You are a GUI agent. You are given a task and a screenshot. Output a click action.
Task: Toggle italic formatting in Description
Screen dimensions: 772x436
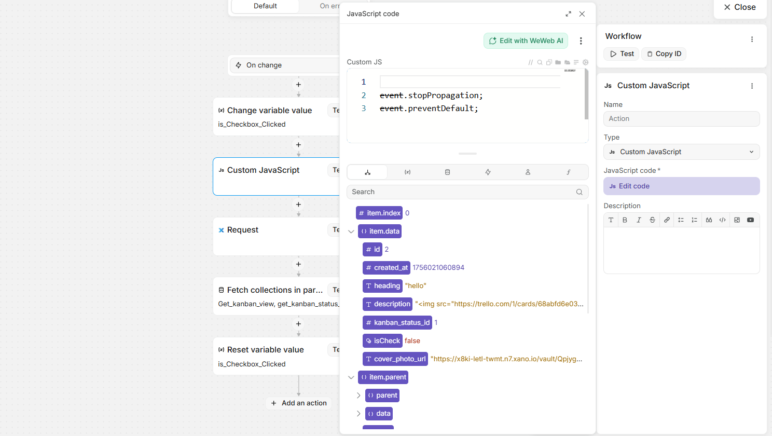point(639,220)
